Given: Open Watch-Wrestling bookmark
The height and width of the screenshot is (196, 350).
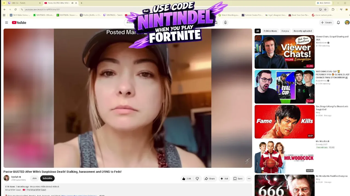Looking at the screenshot, I should point(229,15).
